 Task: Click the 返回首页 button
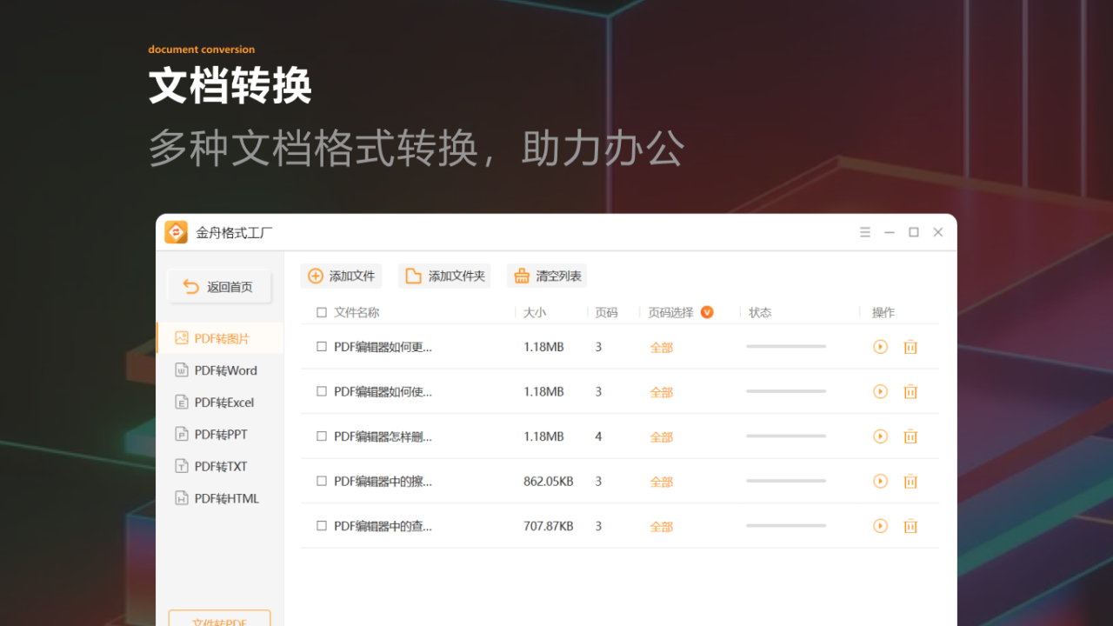(x=219, y=286)
